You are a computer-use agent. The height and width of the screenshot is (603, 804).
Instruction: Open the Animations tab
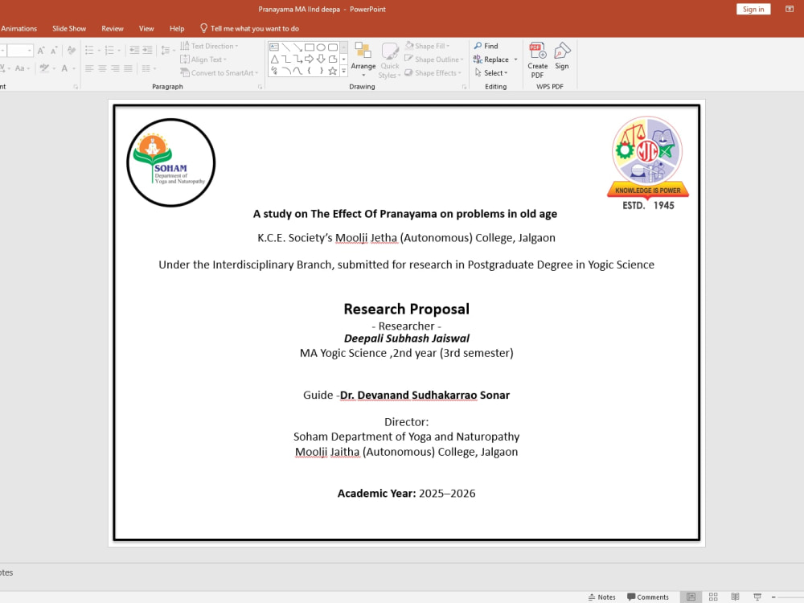19,29
